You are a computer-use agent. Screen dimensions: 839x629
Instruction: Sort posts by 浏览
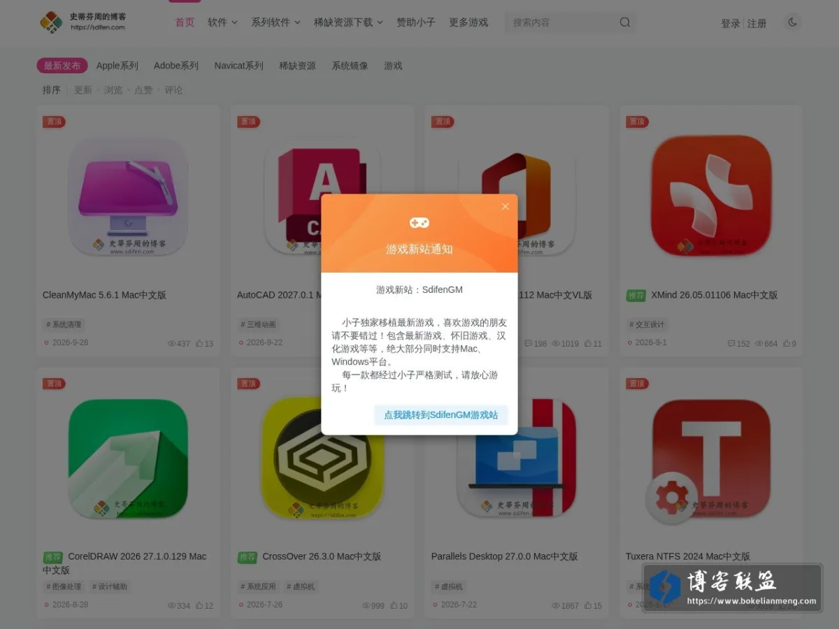click(113, 90)
